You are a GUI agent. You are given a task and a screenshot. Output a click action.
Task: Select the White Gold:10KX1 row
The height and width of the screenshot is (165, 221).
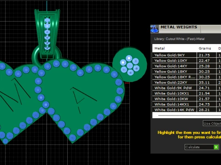186,93
